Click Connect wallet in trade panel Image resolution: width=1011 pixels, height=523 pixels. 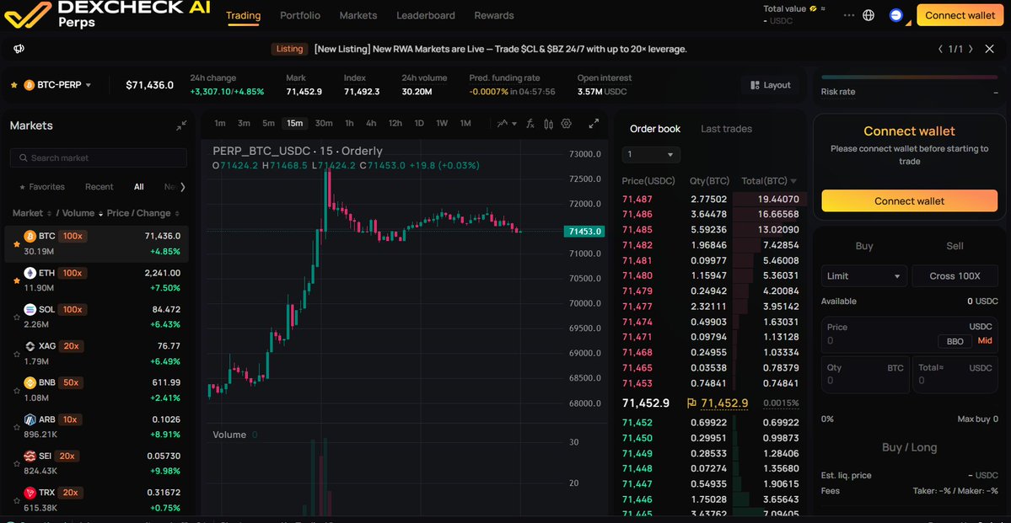point(909,201)
